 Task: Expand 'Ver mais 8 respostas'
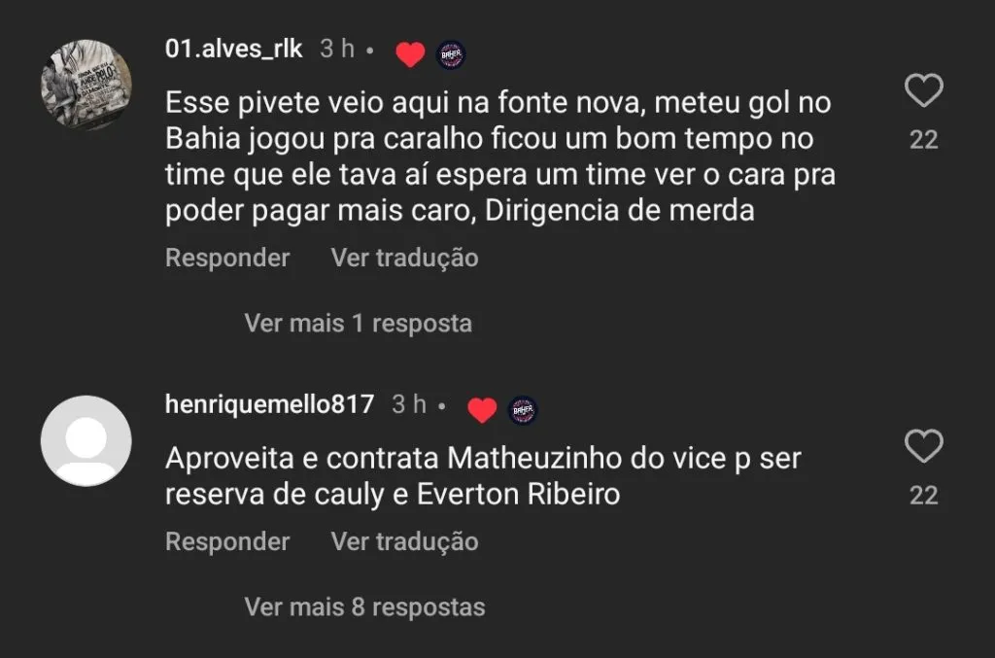coord(364,607)
